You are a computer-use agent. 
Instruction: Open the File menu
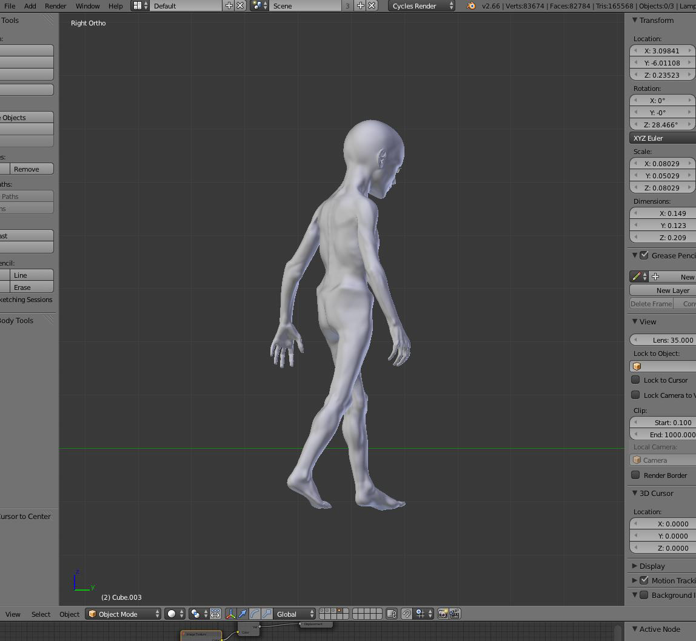[10, 6]
